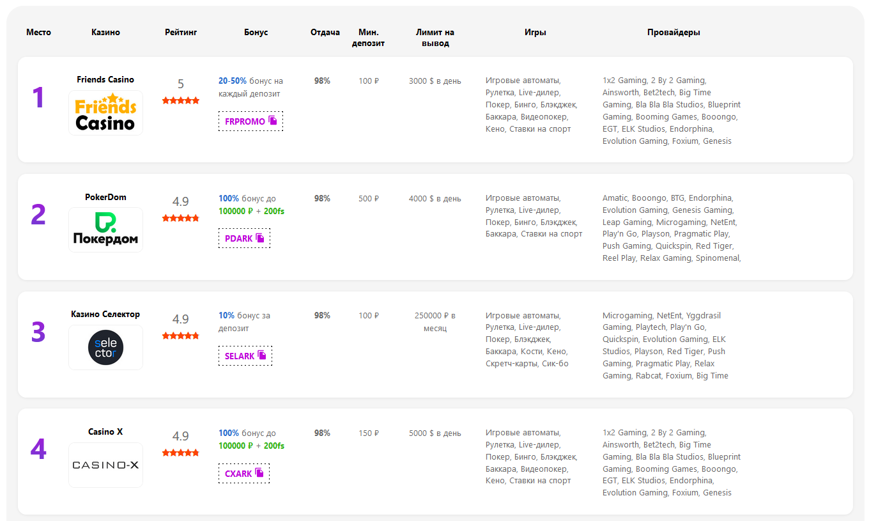The height and width of the screenshot is (521, 869).
Task: Click the 3000 $ в день limit
Action: tap(435, 81)
